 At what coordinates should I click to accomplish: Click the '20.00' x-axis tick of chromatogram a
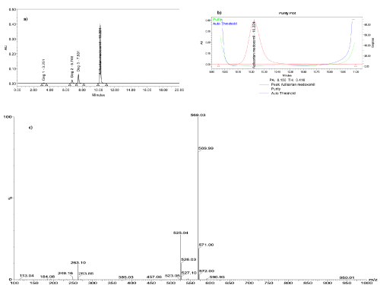179,90
